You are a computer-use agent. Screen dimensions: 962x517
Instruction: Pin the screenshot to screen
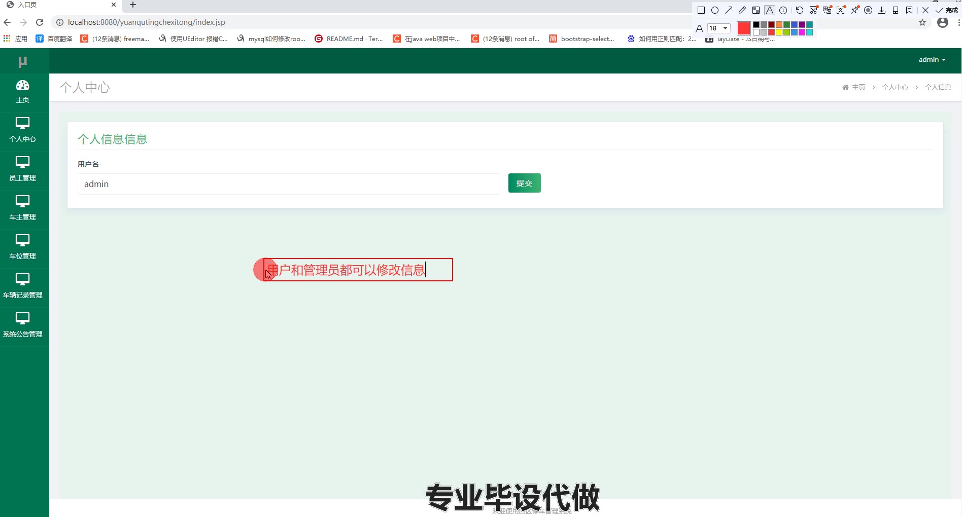855,10
